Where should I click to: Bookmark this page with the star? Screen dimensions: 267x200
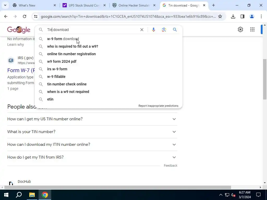pyautogui.click(x=220, y=16)
